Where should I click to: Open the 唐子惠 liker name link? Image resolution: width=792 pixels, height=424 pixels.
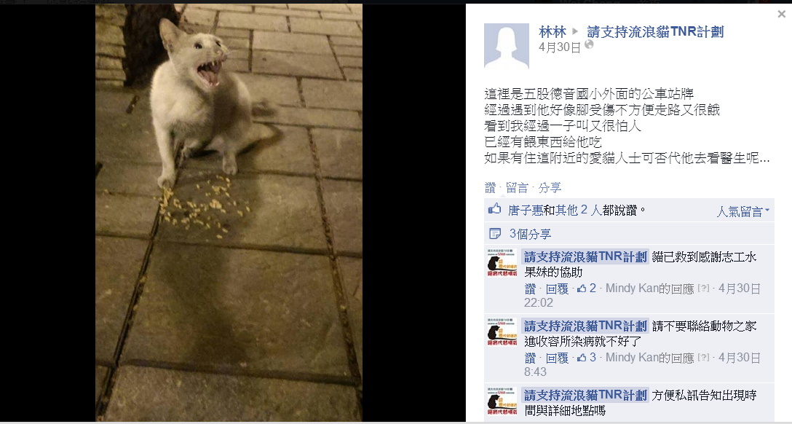point(526,211)
